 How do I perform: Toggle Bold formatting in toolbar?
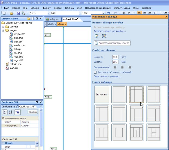click(124, 13)
